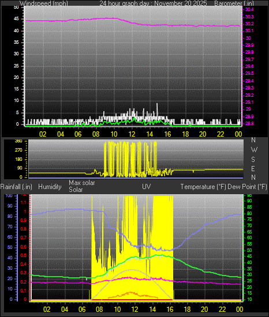Image resolution: width=269 pixels, height=317 pixels.
Task: Select hour 08 below the bottom chart
Action: point(99,310)
